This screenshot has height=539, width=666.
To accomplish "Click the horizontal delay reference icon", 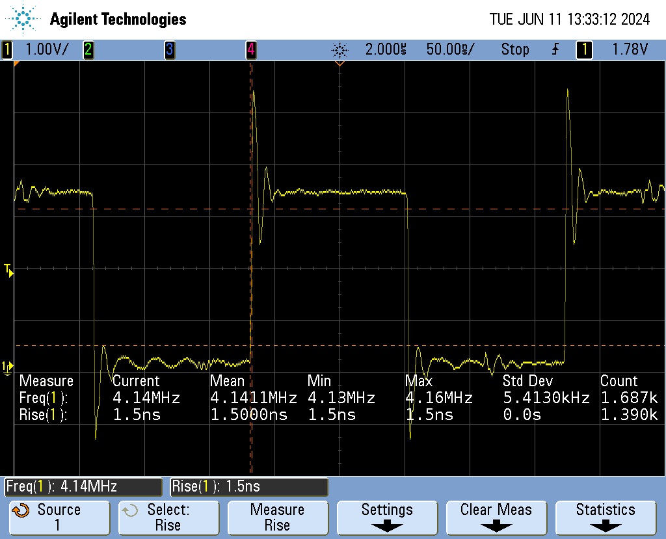I will [x=340, y=49].
